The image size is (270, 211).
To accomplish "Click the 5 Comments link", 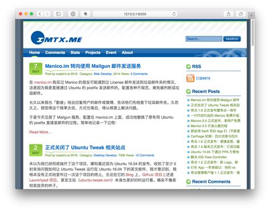I will point(139,74).
